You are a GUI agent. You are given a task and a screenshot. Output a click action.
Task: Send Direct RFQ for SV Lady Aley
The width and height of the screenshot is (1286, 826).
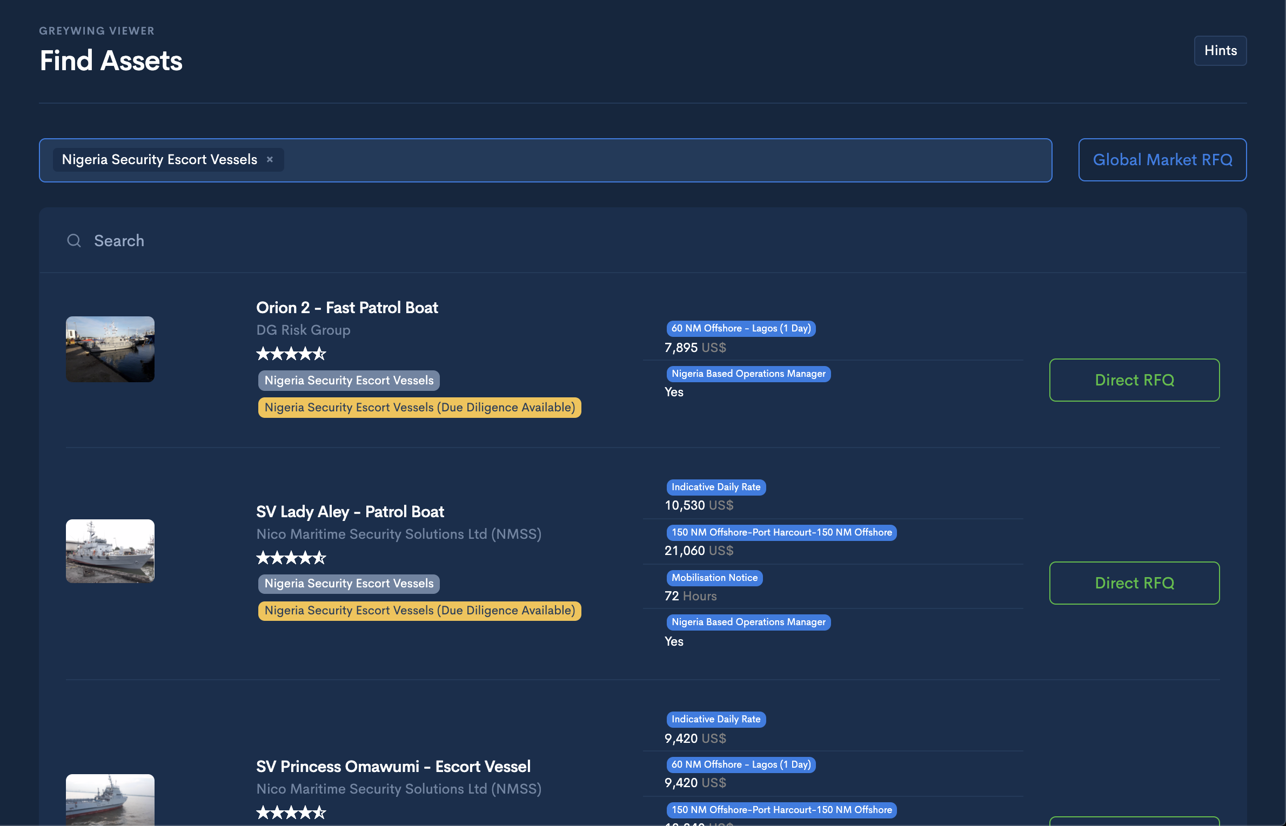point(1134,583)
